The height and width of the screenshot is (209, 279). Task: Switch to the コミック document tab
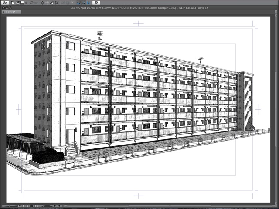pyautogui.click(x=11, y=12)
